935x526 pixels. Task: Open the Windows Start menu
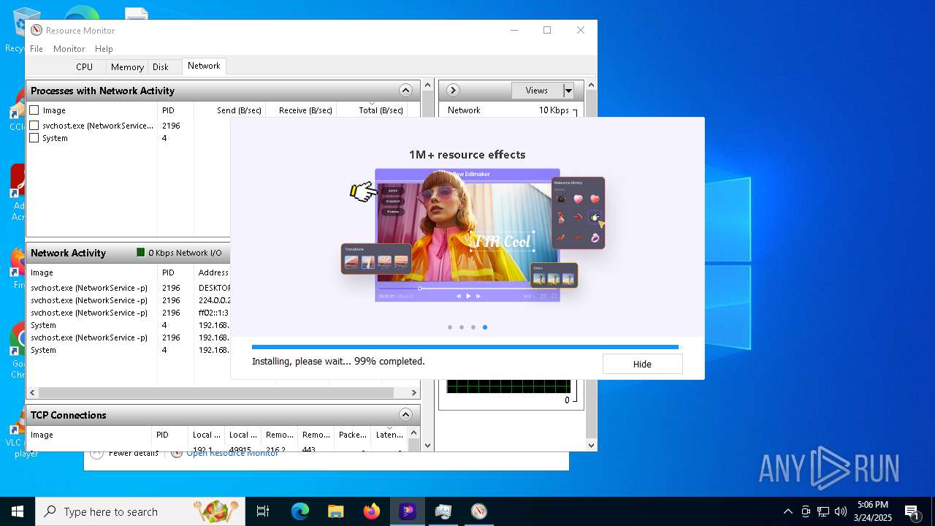17,511
